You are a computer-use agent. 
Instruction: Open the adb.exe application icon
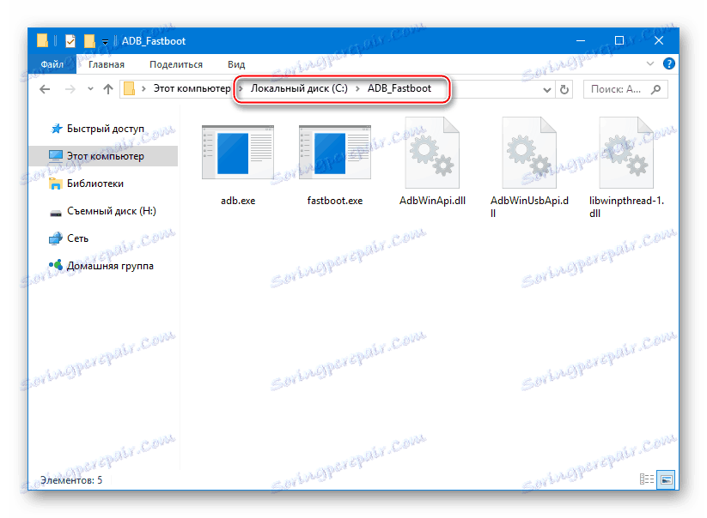(x=238, y=152)
